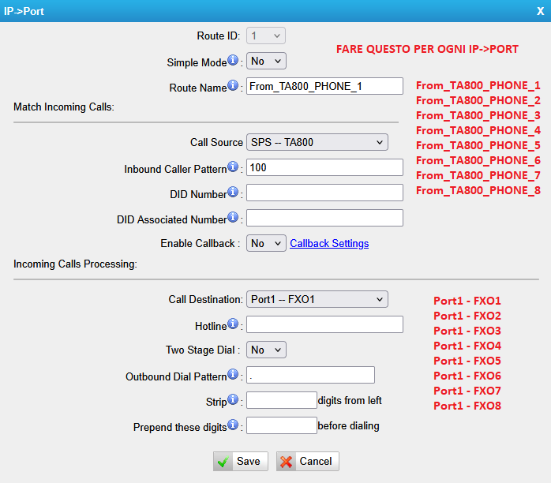Open the Two Stage Dial dropdown

point(266,349)
